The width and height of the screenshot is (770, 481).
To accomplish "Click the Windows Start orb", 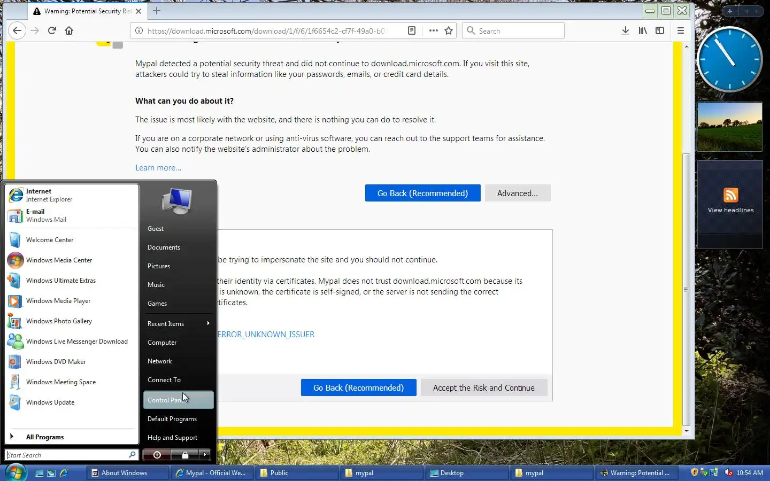I will pyautogui.click(x=16, y=472).
